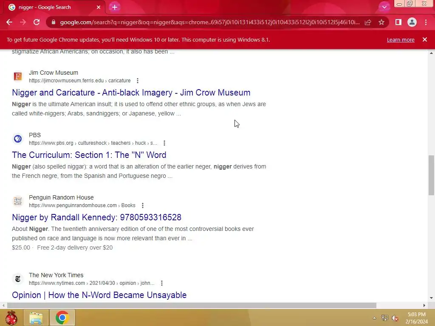435x326 pixels.
Task: Open more options for Jim Crow Museum result
Action: 138,81
